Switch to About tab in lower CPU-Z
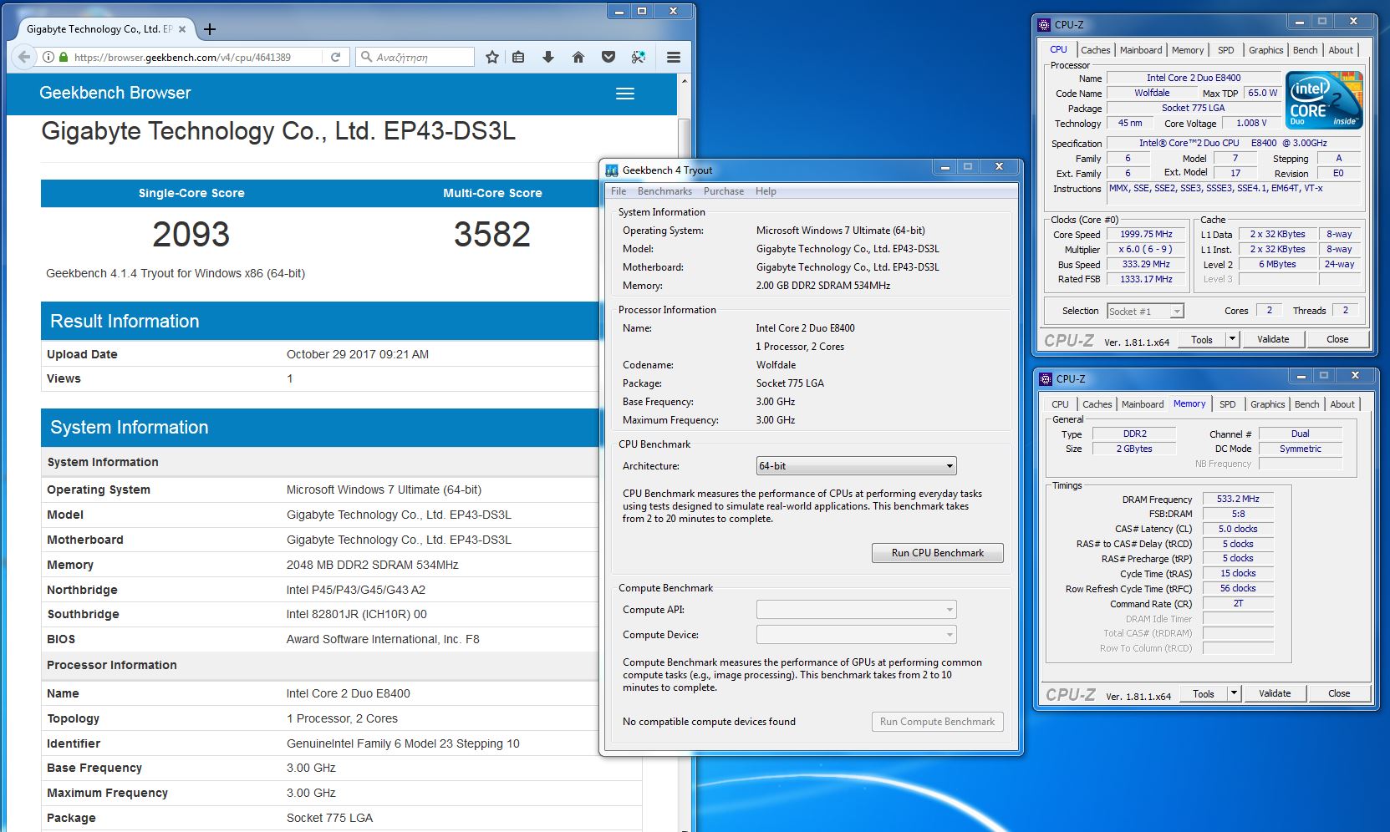The width and height of the screenshot is (1390, 832). (x=1342, y=404)
